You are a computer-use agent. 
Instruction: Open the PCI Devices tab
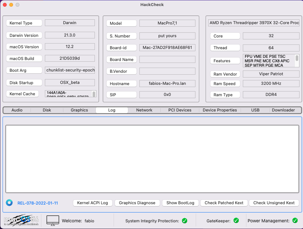coord(180,110)
